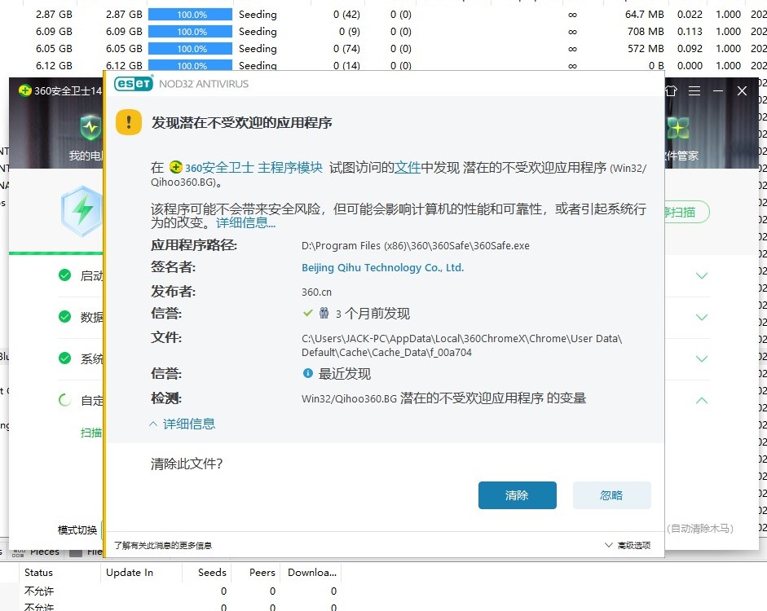
Task: Click the Pieces tab grid icon
Action: (19, 553)
